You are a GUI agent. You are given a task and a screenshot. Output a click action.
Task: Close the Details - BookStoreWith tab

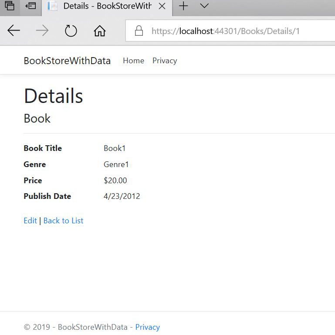(x=162, y=6)
